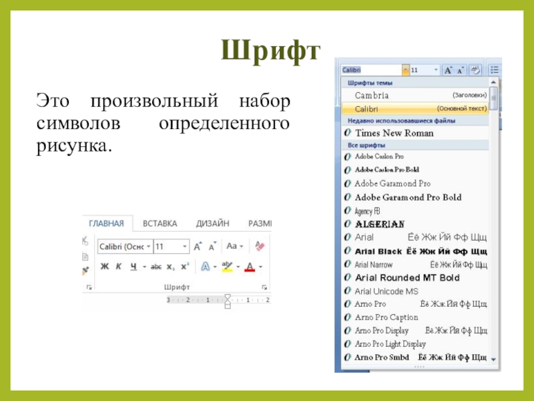Screen dimensions: 534x401
Task: Click the Cut scissors icon
Action: 85,241
